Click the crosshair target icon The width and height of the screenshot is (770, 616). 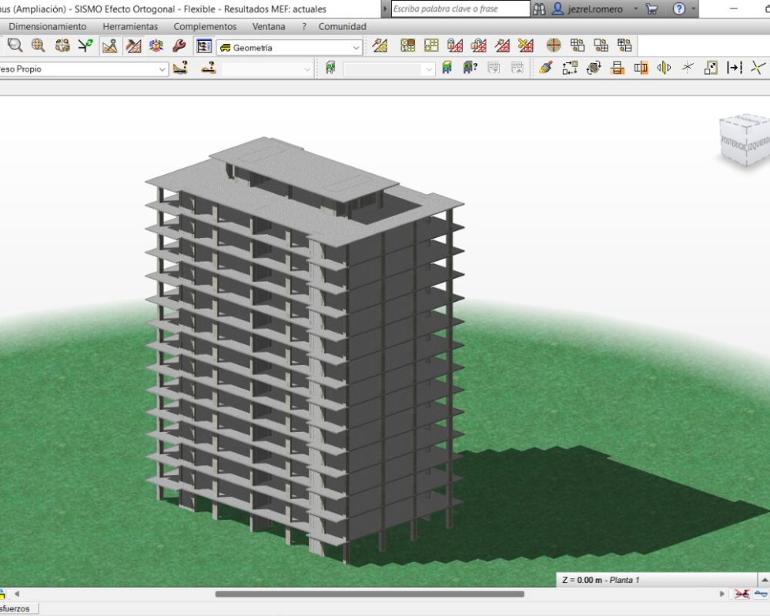click(x=554, y=45)
